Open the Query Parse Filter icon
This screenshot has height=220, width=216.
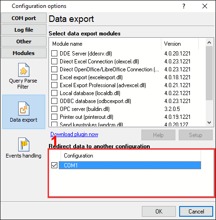[24, 70]
